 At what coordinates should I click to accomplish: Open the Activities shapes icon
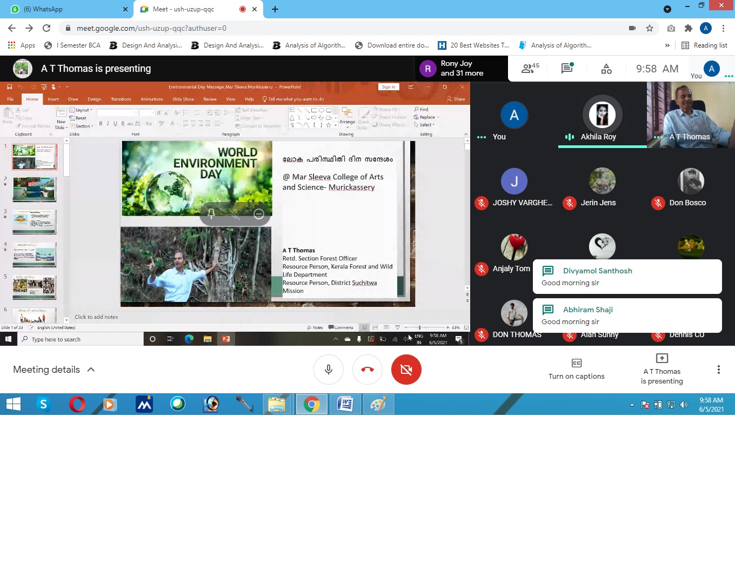[x=606, y=69]
